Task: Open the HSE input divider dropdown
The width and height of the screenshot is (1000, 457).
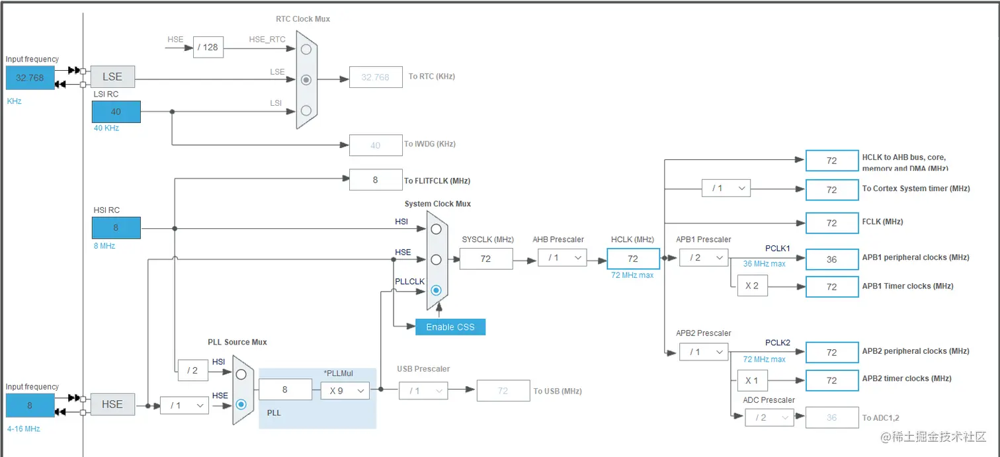Action: pos(185,405)
